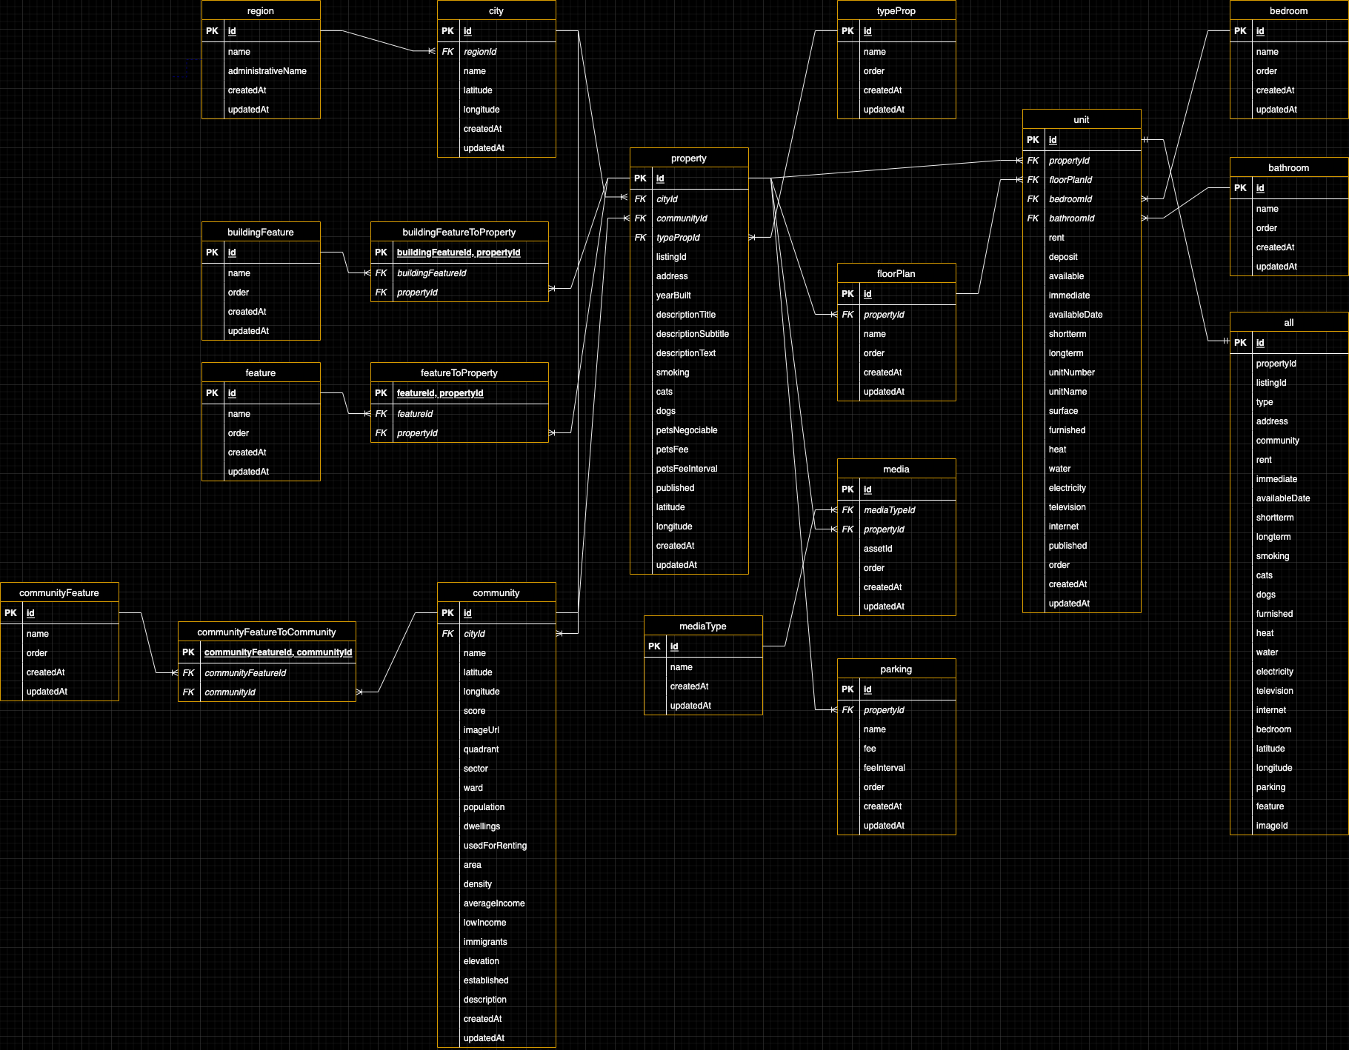Select the buildingFeature table title
Viewport: 1349px width, 1050px height.
[261, 232]
